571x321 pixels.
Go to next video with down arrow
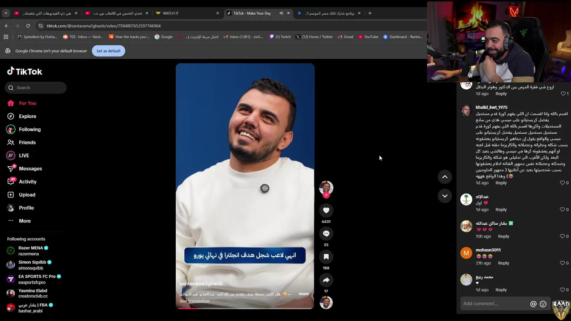point(445,196)
